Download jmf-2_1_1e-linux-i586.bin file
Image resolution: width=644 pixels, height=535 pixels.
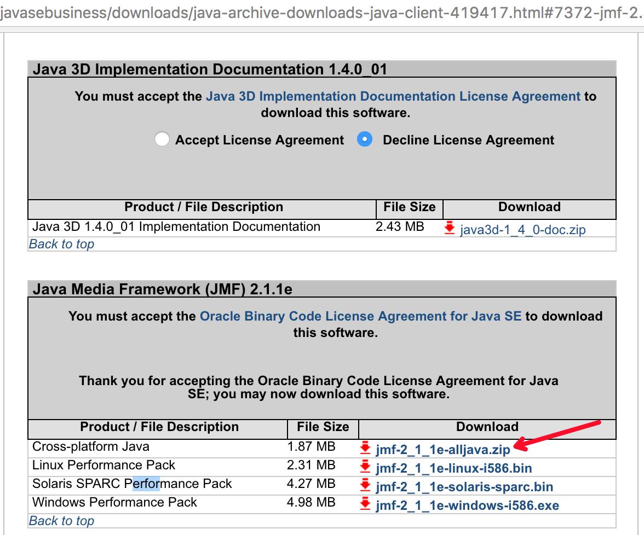click(x=454, y=468)
